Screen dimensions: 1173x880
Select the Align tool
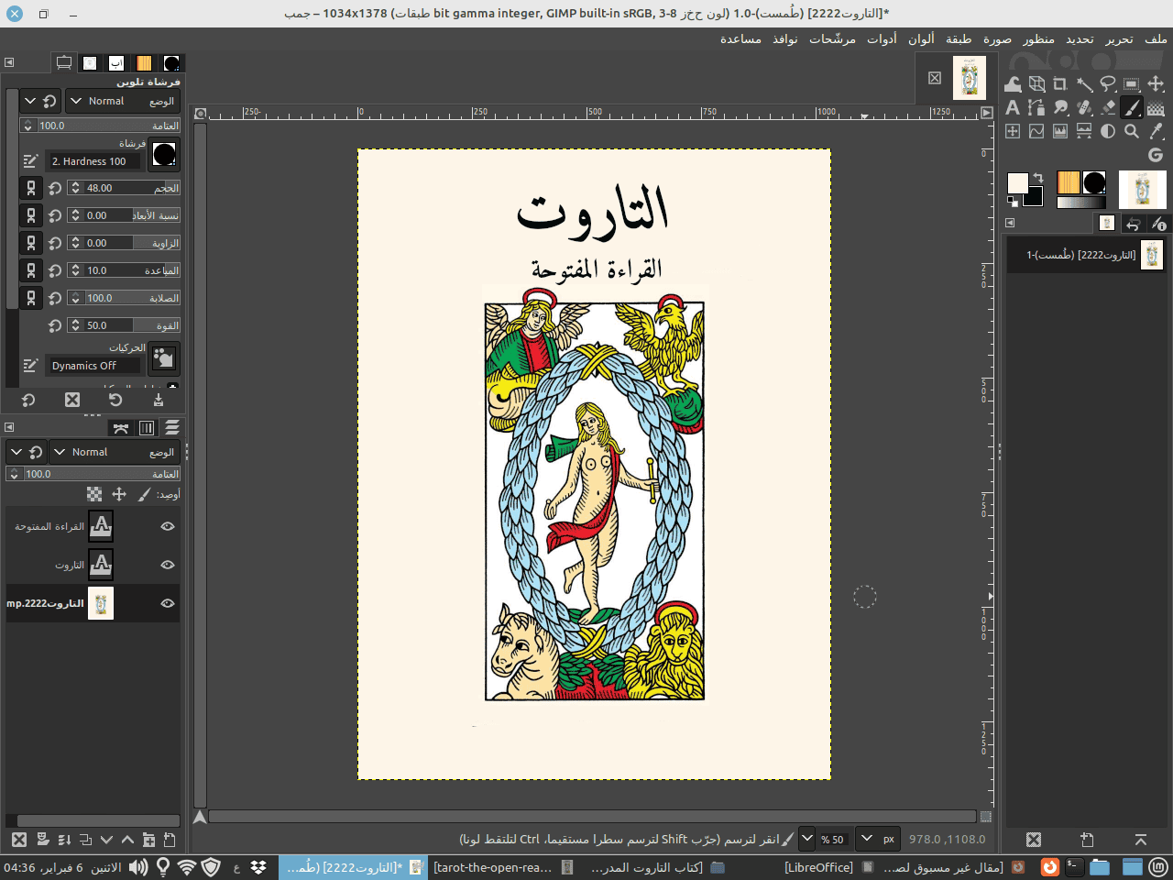(x=1013, y=131)
